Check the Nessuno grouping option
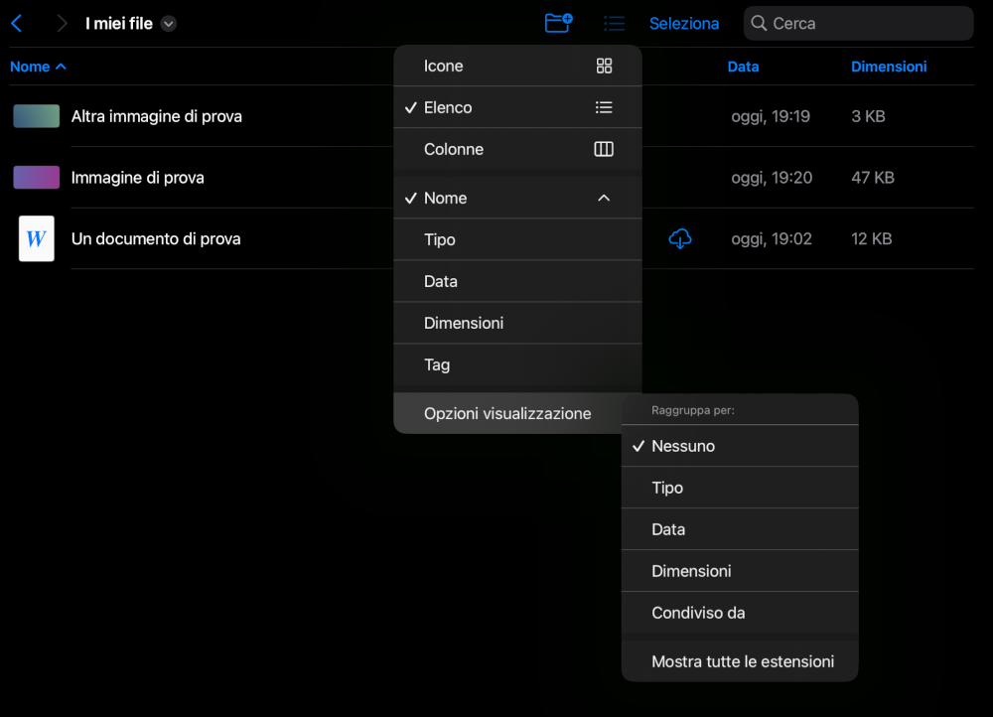 pos(739,446)
